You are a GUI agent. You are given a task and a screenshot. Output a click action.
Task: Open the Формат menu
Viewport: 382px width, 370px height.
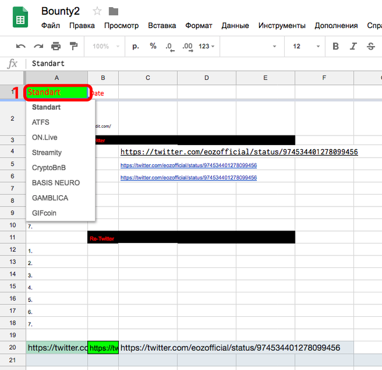click(199, 25)
